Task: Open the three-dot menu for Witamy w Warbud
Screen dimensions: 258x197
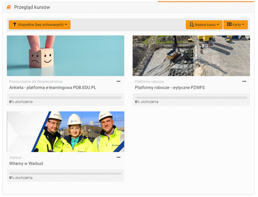Action: [119, 157]
